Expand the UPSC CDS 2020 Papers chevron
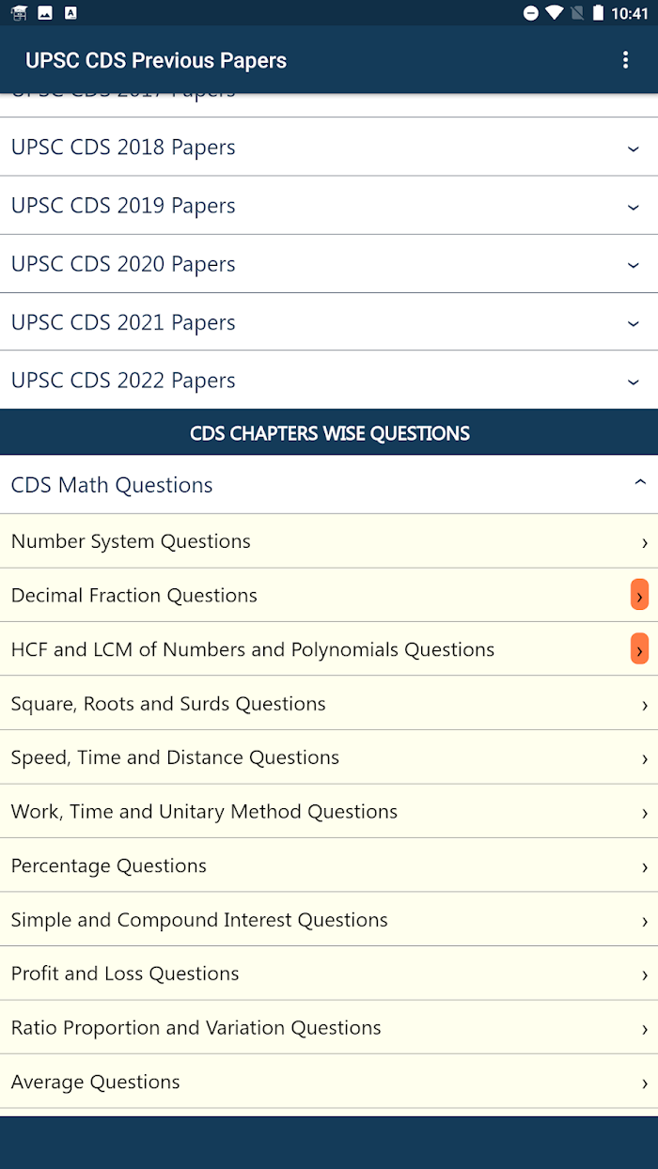The height and width of the screenshot is (1169, 658). tap(634, 265)
